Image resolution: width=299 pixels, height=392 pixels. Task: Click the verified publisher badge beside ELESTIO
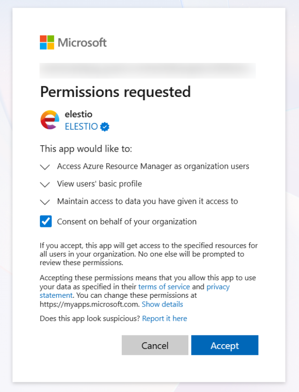point(104,127)
